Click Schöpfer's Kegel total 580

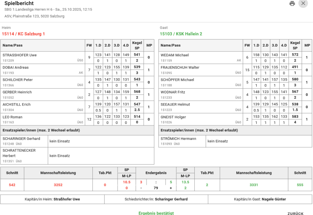click(x=295, y=79)
